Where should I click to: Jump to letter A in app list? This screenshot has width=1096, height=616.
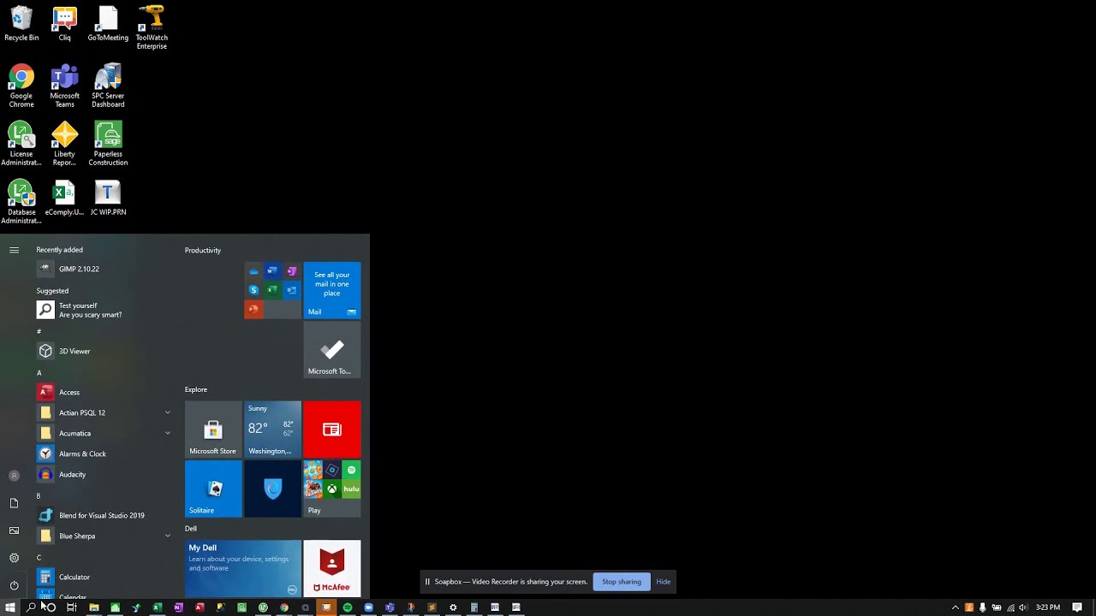tap(39, 373)
